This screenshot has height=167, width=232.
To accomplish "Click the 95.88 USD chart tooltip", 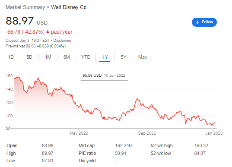I will point(104,76).
